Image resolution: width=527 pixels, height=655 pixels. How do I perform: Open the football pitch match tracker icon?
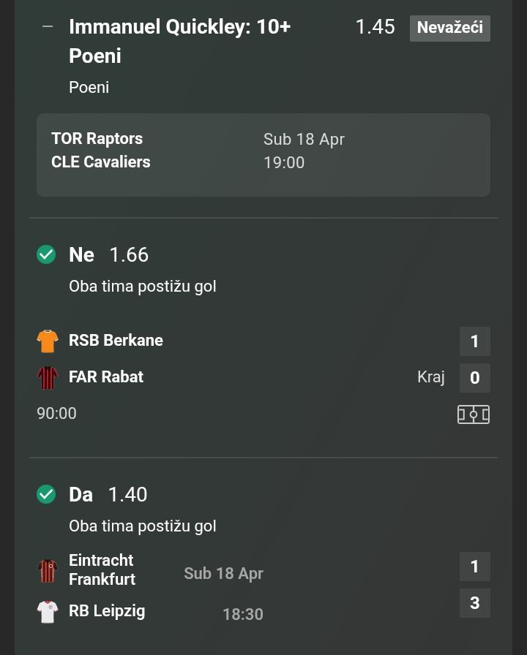coord(474,414)
